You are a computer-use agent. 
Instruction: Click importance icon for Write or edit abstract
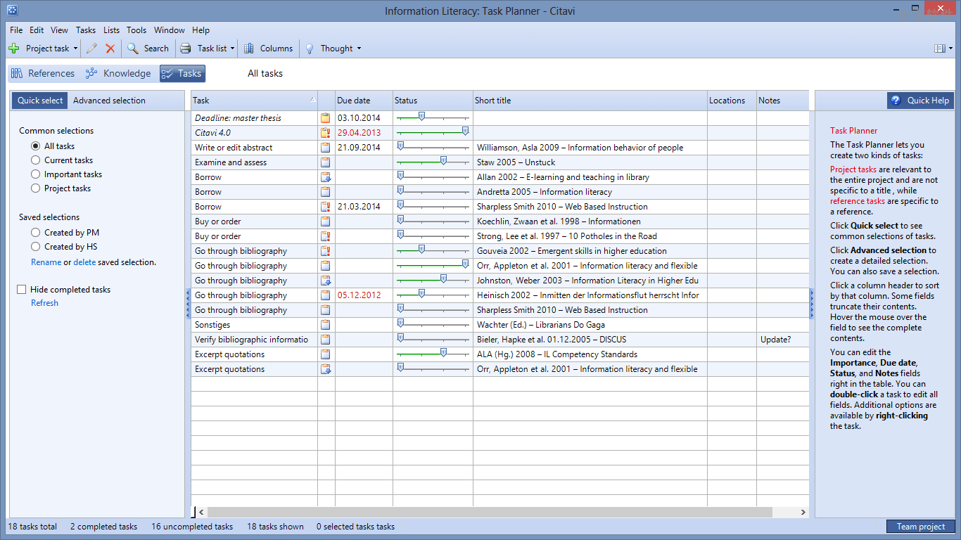(326, 148)
